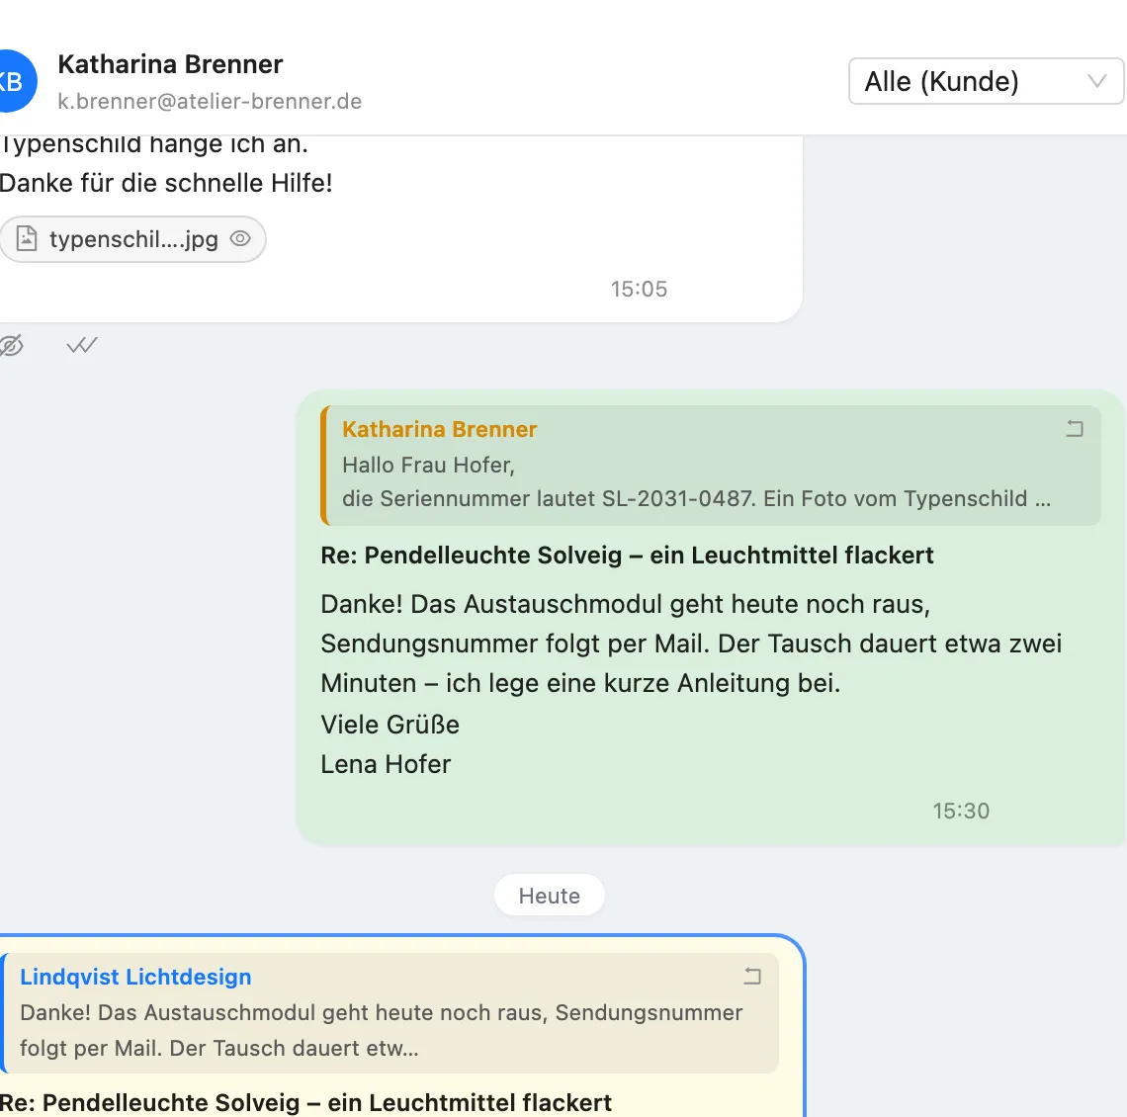
Task: Click the Heute date separator
Action: click(549, 896)
